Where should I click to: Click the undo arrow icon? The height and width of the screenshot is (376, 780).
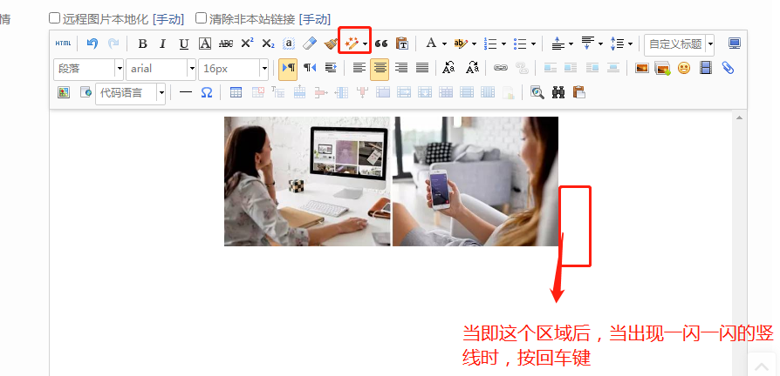pyautogui.click(x=92, y=44)
